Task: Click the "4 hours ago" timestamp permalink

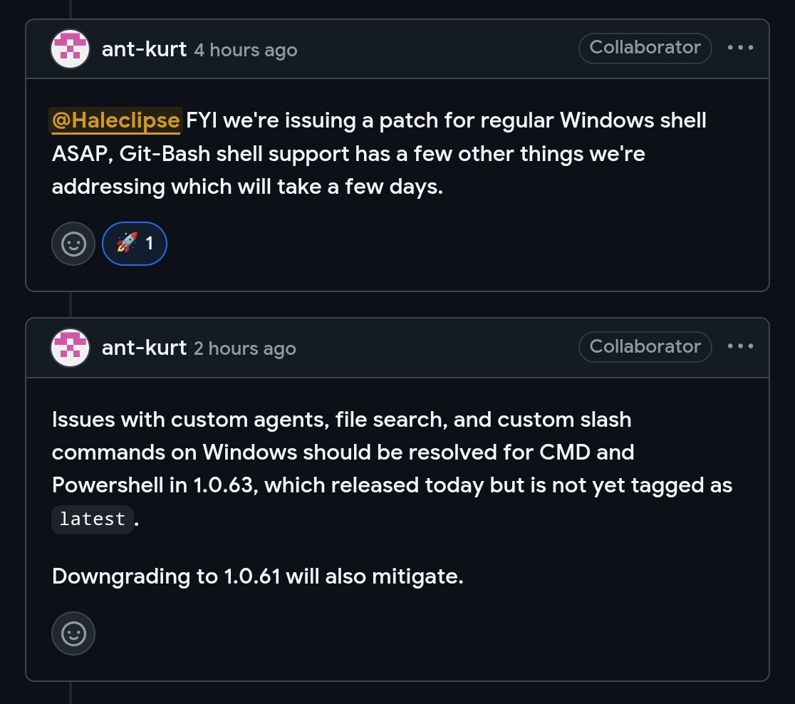Action: coord(246,50)
